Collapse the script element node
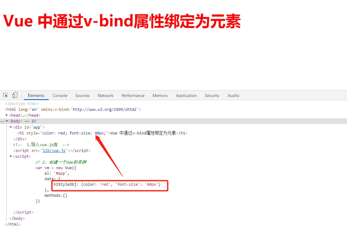 click(11, 157)
